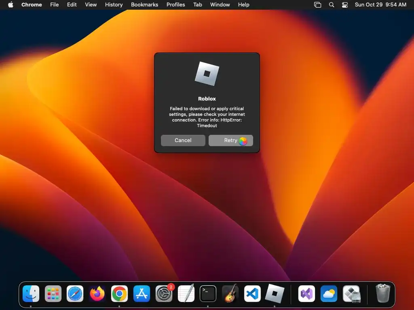
Task: Open the Apple menu
Action: pos(11,4)
